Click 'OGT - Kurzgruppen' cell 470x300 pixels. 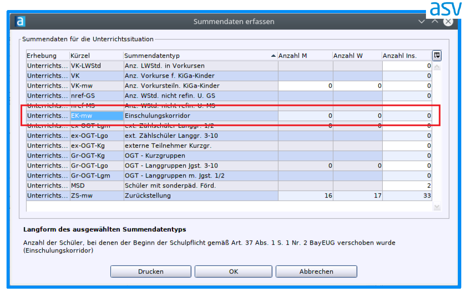(201, 156)
